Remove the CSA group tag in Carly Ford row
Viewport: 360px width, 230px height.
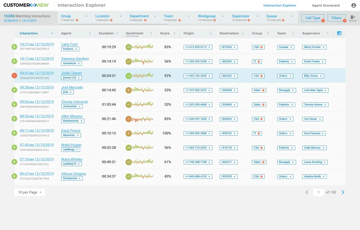click(261, 47)
